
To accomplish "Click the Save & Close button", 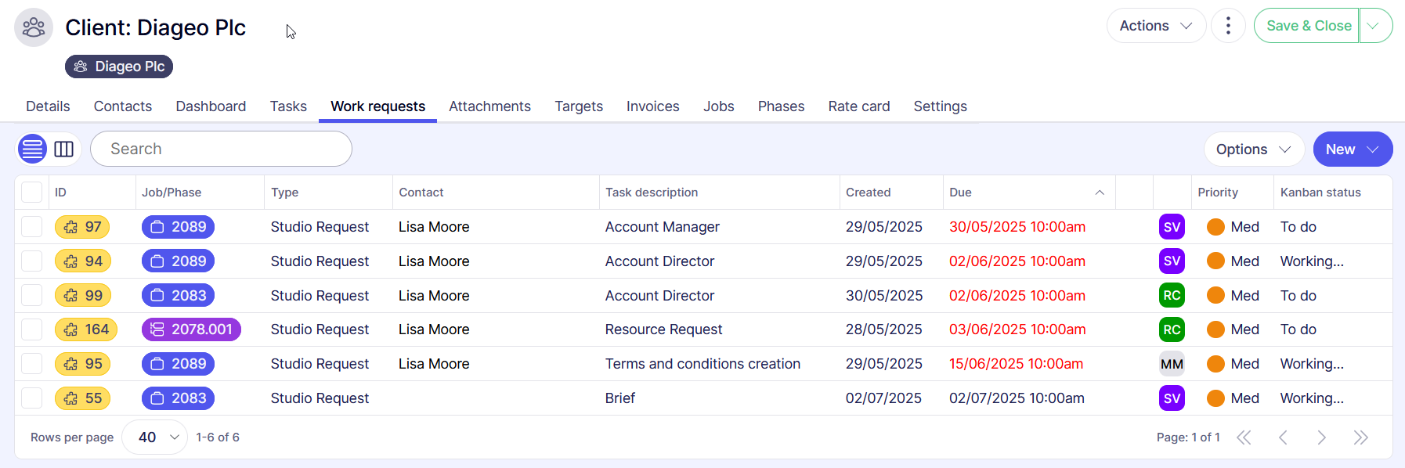I will tap(1308, 26).
